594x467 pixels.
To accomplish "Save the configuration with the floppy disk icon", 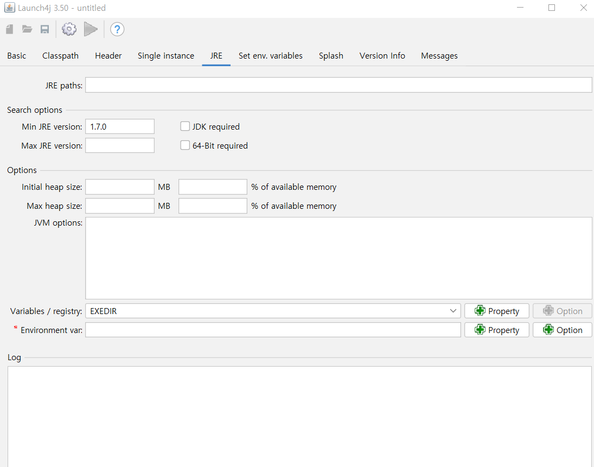I will [x=44, y=29].
